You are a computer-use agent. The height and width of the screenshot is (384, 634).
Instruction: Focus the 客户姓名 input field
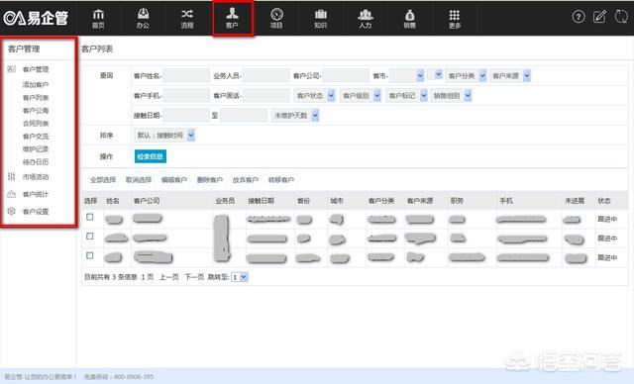(x=186, y=75)
